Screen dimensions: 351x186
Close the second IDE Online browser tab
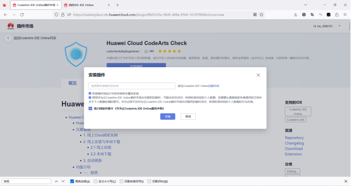(109, 5)
